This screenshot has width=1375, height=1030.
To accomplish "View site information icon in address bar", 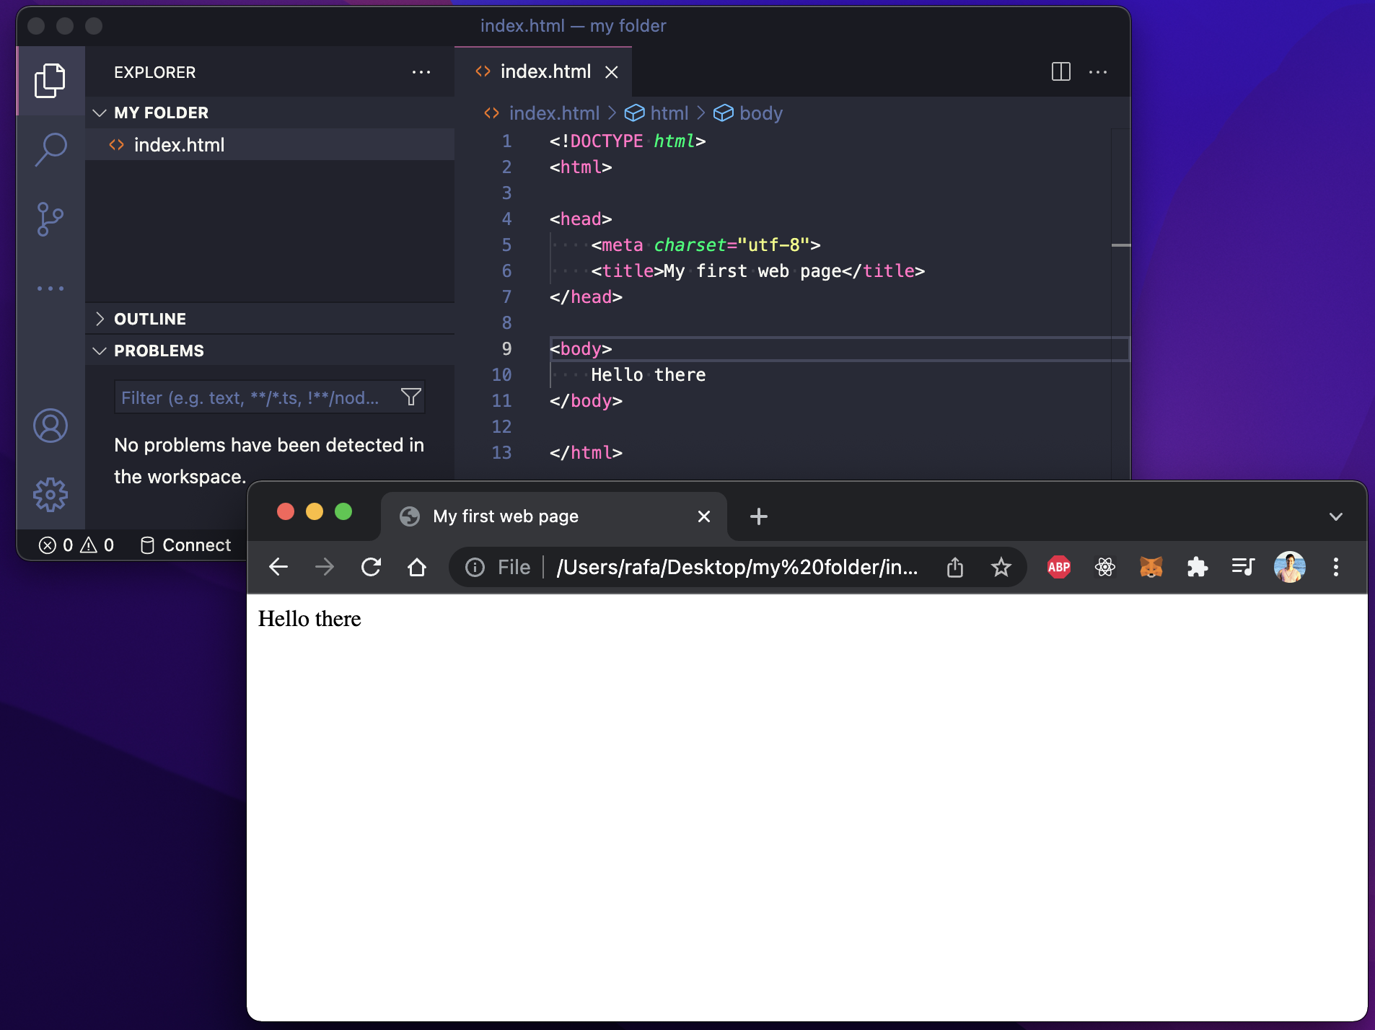I will coord(475,568).
